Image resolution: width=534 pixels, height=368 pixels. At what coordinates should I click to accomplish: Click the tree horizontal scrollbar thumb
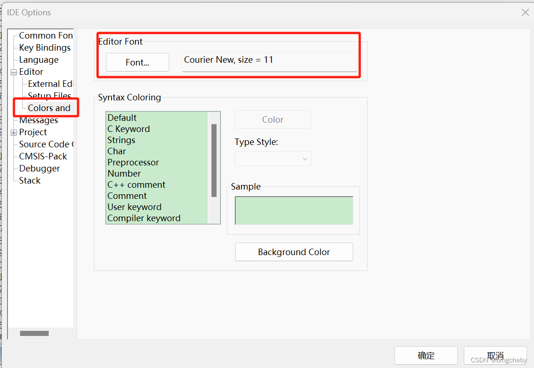click(x=34, y=333)
